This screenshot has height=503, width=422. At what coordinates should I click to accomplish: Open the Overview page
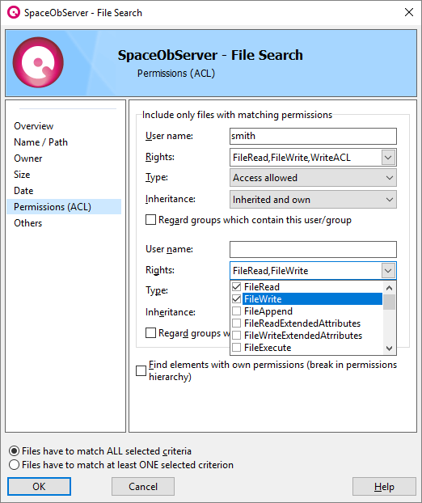click(x=34, y=126)
